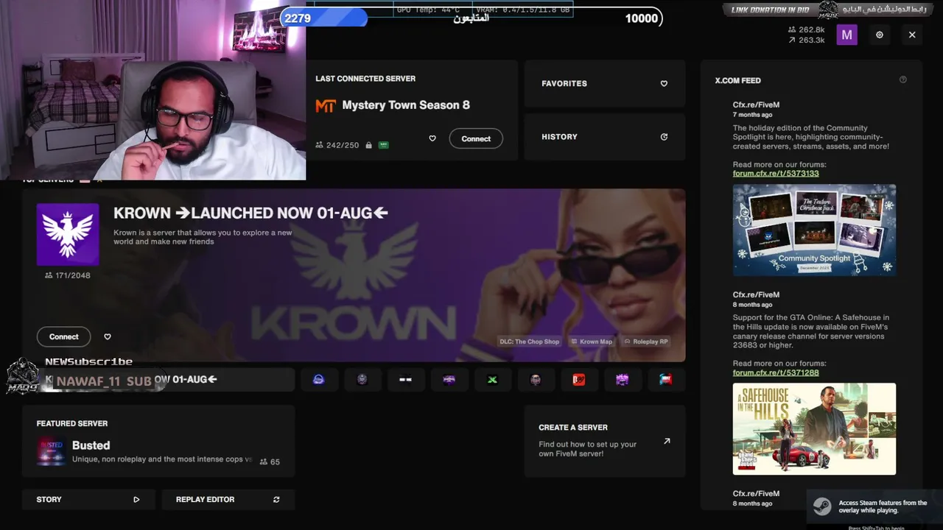Connect to the KROWN server
Viewport: 943px width, 530px height.
64,336
